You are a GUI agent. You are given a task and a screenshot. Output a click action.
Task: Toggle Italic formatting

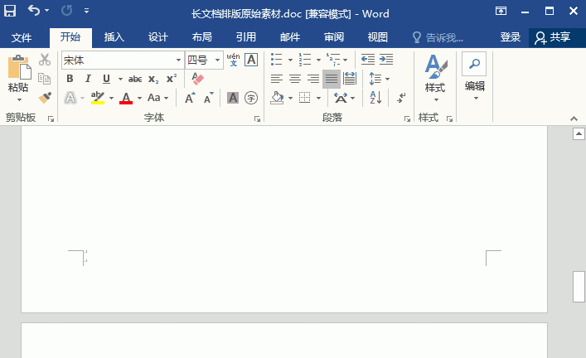88,79
